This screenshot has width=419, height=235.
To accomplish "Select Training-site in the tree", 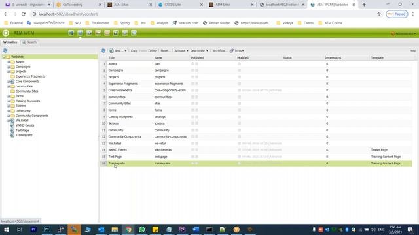I will tap(24, 135).
